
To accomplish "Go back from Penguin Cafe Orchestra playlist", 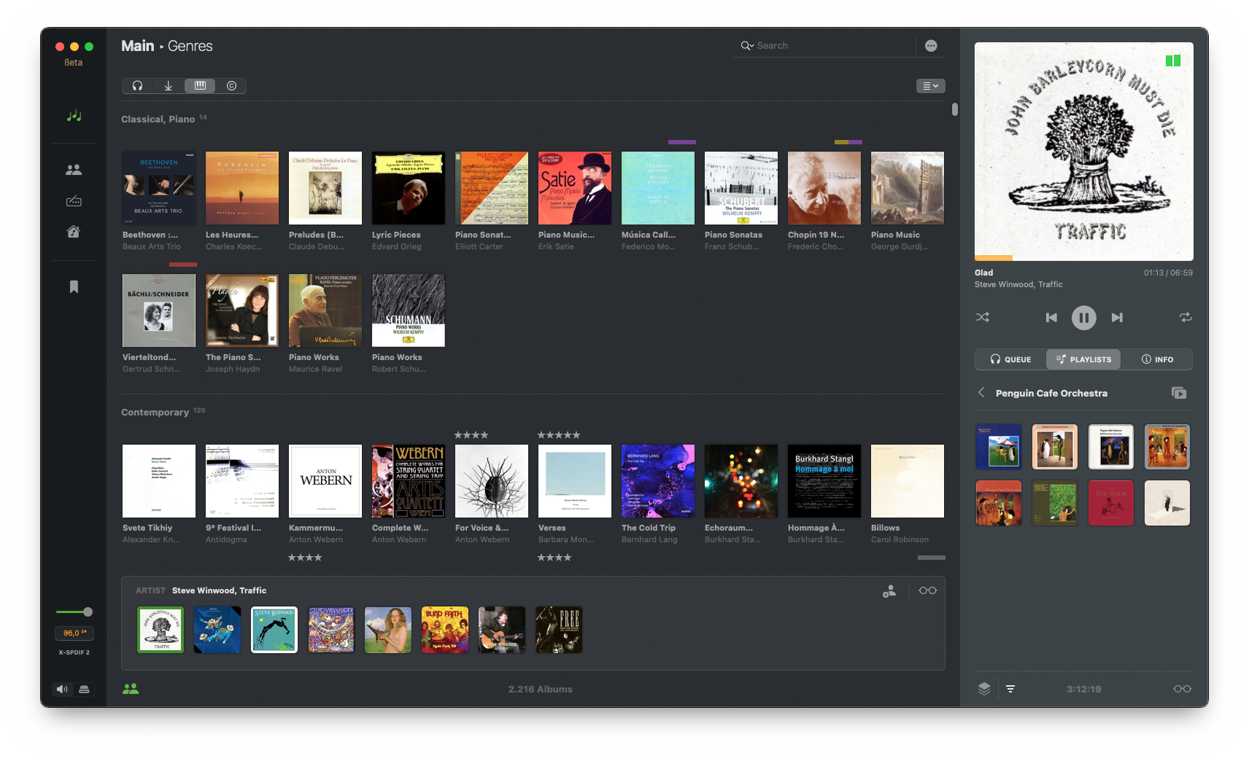I will point(981,393).
